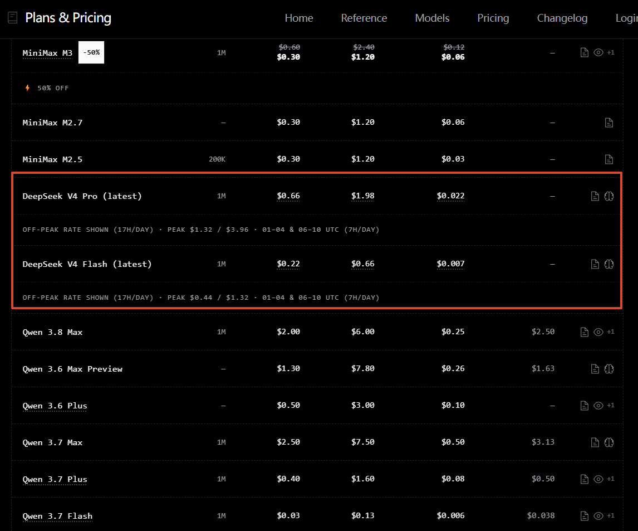This screenshot has width=638, height=531.
Task: Click the $0.022 cache price for DeepSeek V4 Pro
Action: point(450,196)
